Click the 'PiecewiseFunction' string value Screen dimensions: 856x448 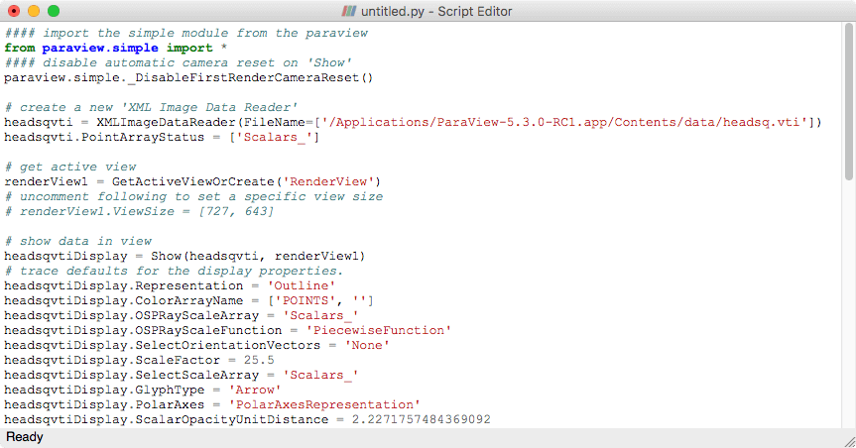point(378,330)
